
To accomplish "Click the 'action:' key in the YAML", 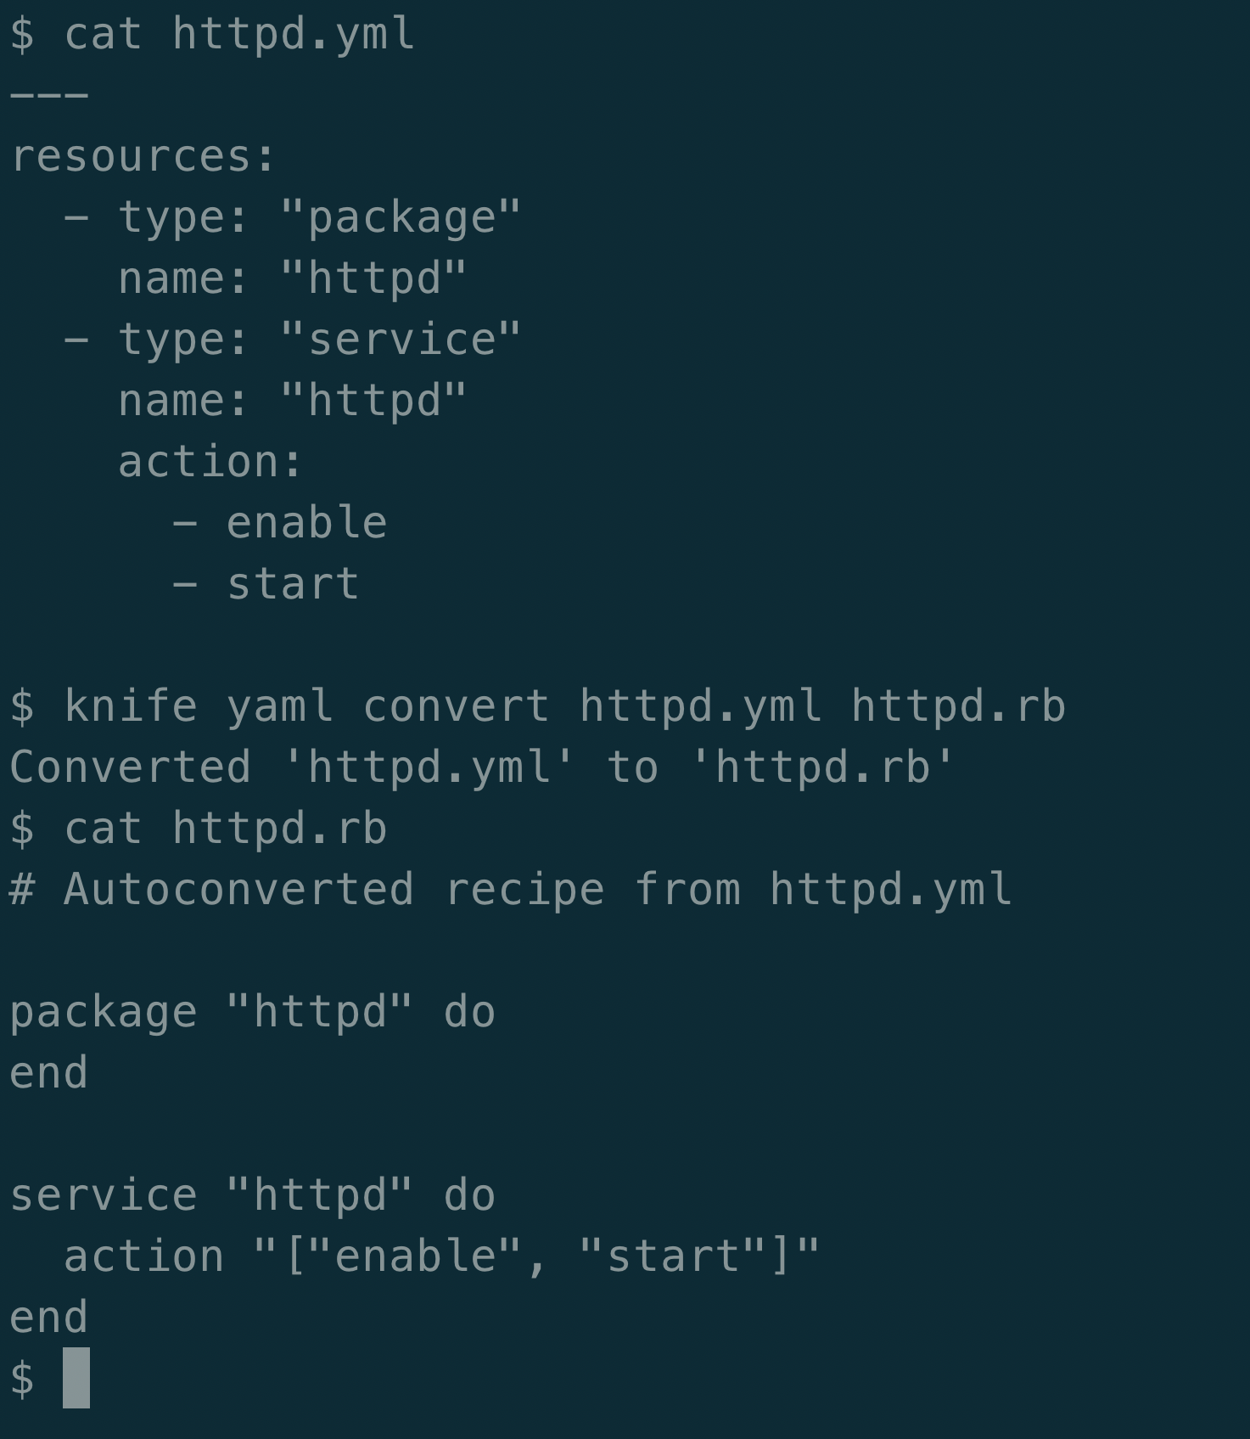I will (x=210, y=462).
